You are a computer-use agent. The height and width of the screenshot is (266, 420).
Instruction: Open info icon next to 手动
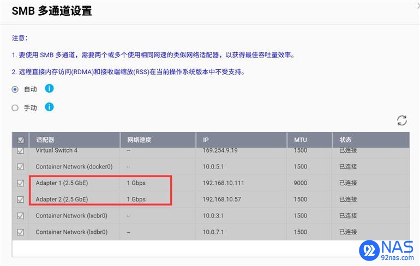[49, 107]
